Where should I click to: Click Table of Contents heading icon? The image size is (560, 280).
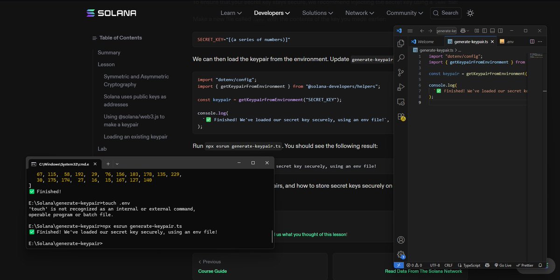point(95,38)
